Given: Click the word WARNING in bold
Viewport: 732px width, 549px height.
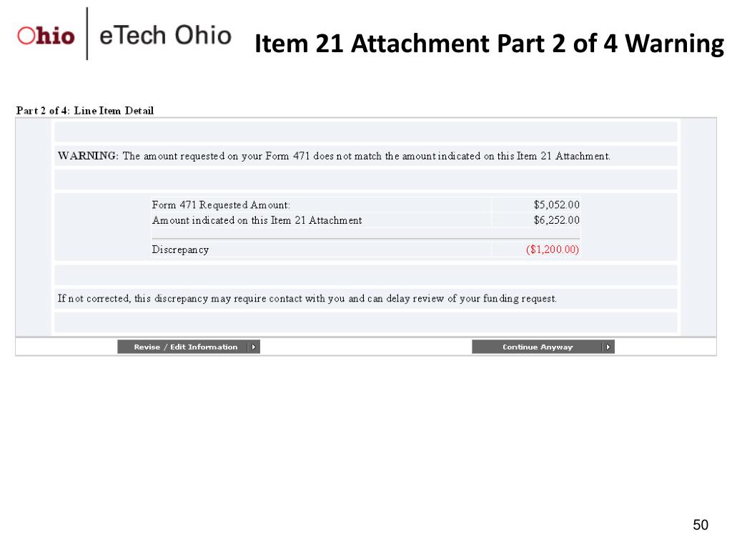Looking at the screenshot, I should [88, 156].
